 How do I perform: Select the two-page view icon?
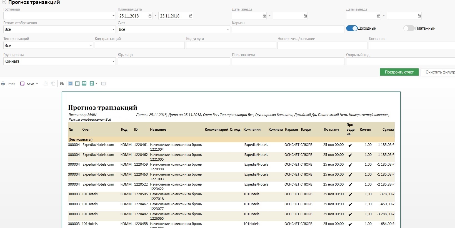point(84,83)
